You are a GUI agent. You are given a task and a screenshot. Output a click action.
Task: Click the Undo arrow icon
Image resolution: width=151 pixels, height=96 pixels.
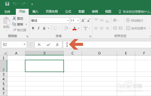point(15,4)
